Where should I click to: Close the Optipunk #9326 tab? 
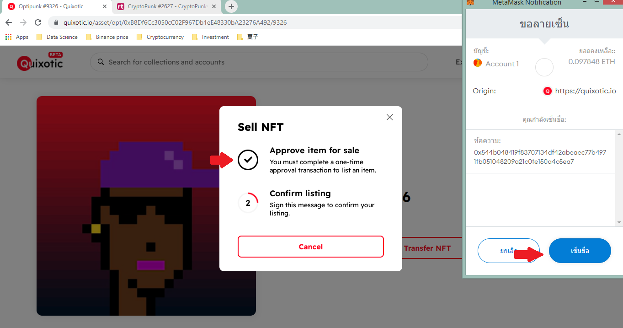click(105, 6)
